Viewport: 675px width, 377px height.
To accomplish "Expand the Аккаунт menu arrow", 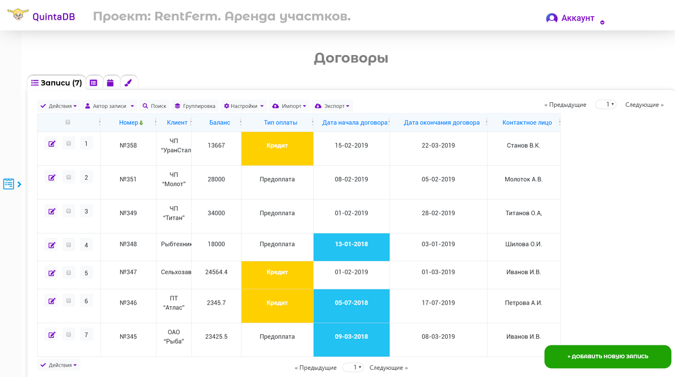I will click(602, 22).
